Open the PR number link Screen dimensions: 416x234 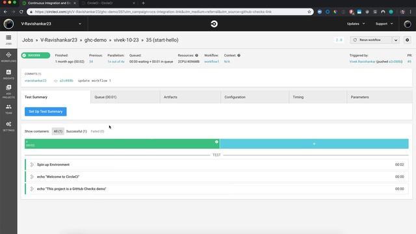(409, 62)
